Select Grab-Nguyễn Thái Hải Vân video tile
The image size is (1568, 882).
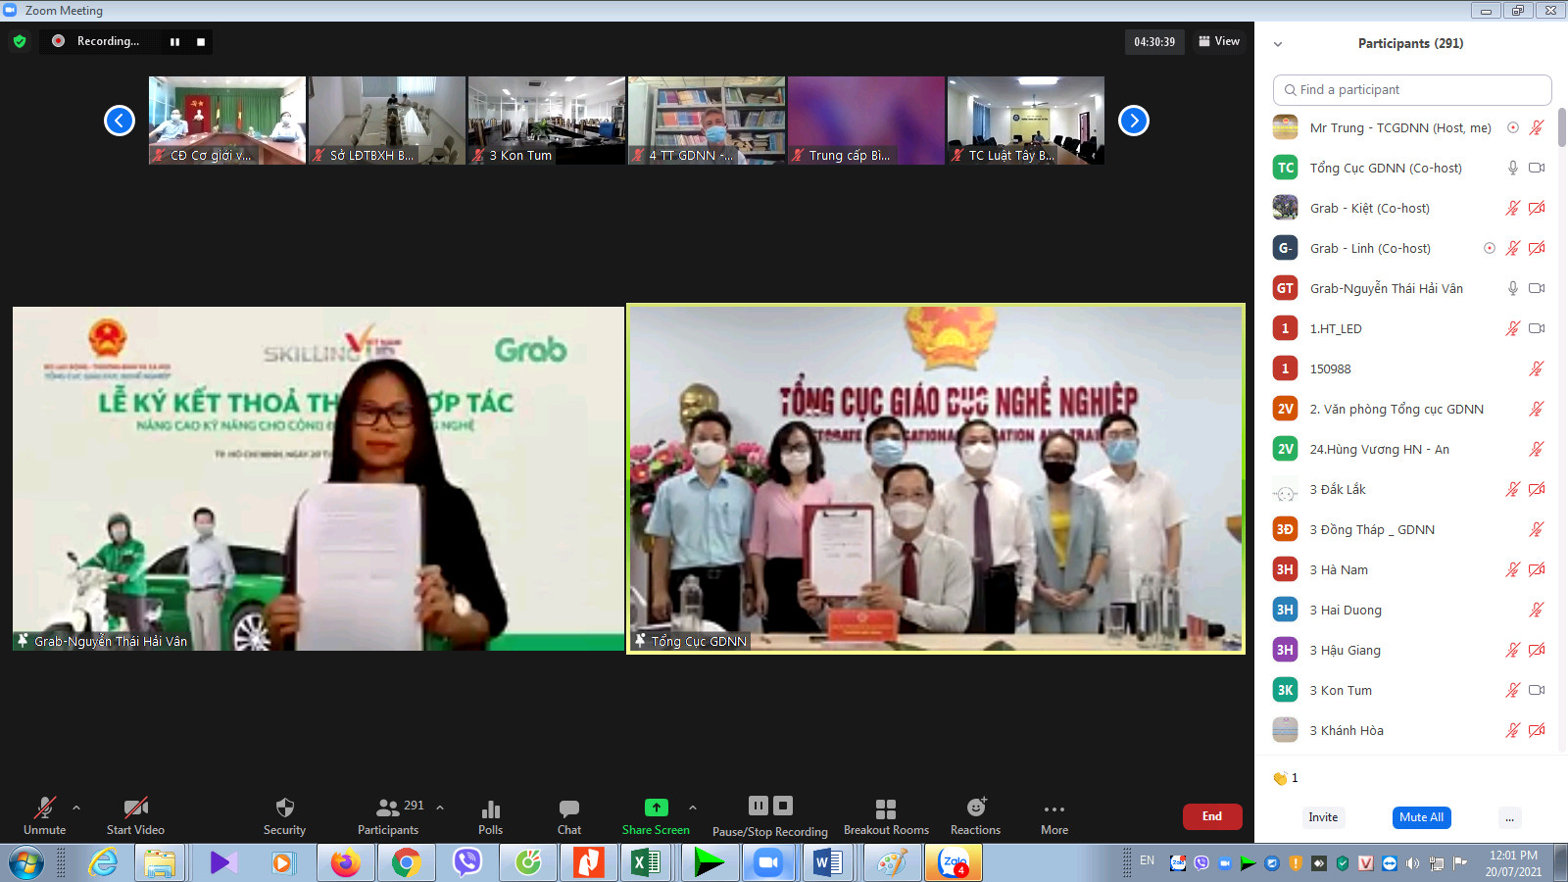318,478
